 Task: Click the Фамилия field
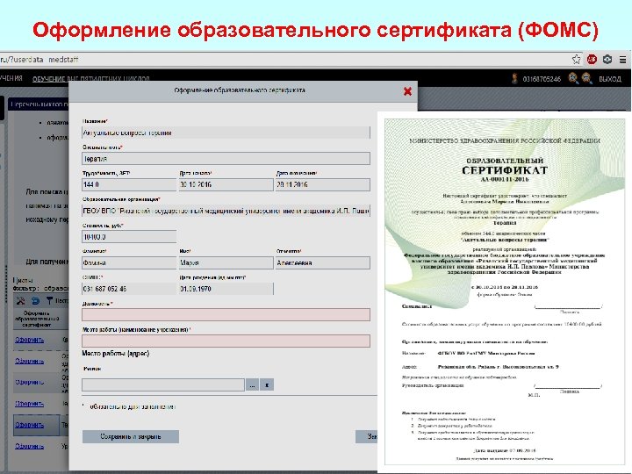coord(129,262)
